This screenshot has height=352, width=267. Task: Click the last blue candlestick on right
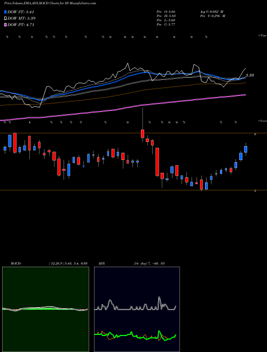[246, 149]
